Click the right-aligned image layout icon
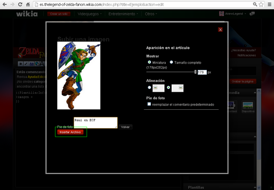The width and height of the screenshot is (274, 190). (x=178, y=88)
